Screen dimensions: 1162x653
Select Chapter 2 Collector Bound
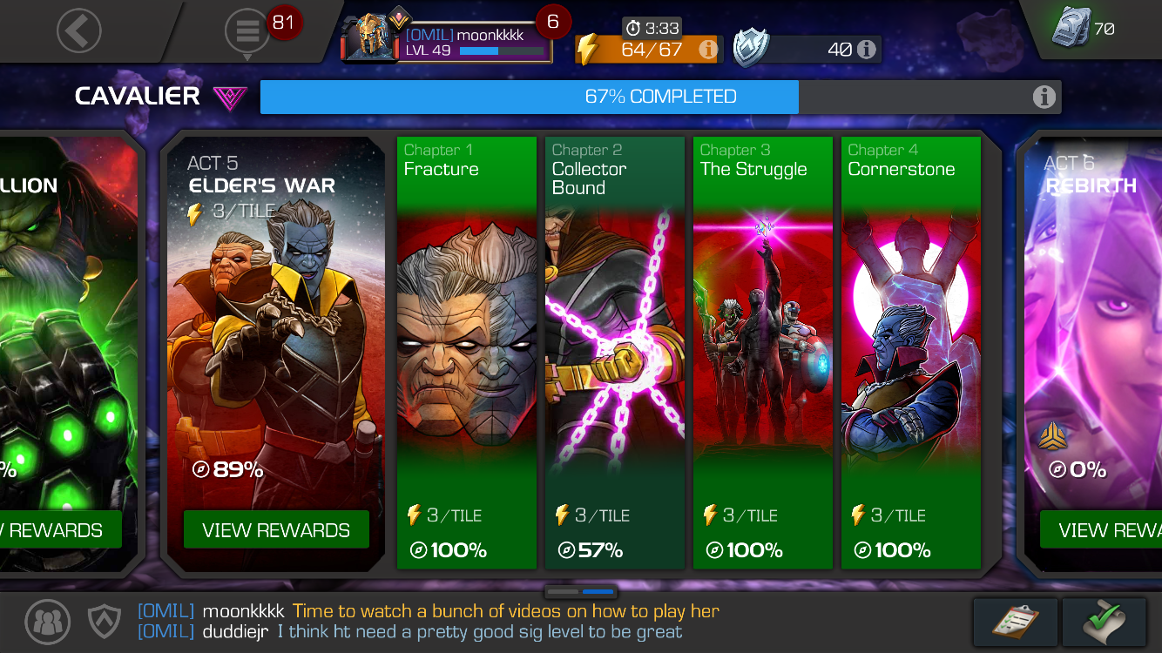[x=615, y=353]
